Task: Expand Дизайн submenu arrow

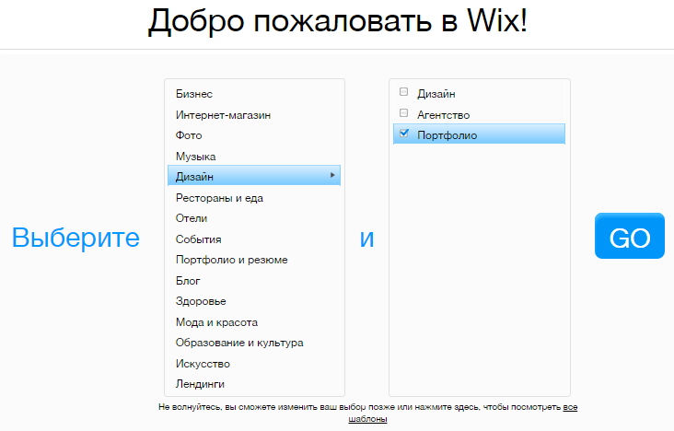Action: (332, 175)
